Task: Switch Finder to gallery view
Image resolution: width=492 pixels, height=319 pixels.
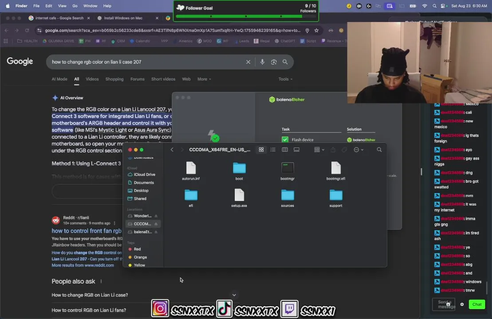Action: (x=296, y=150)
